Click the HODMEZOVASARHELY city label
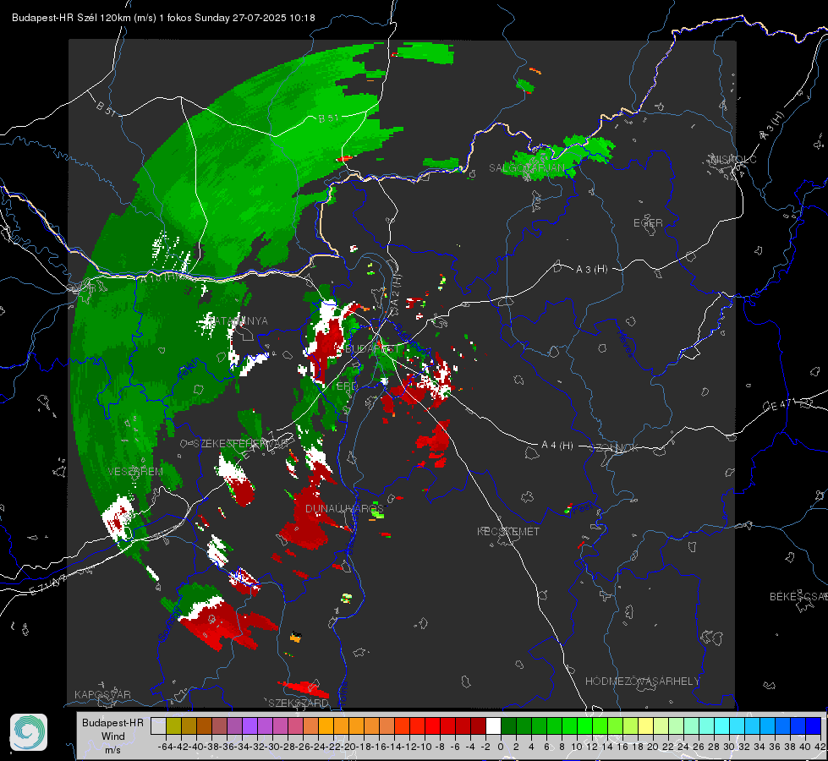The height and width of the screenshot is (761, 828). [642, 682]
